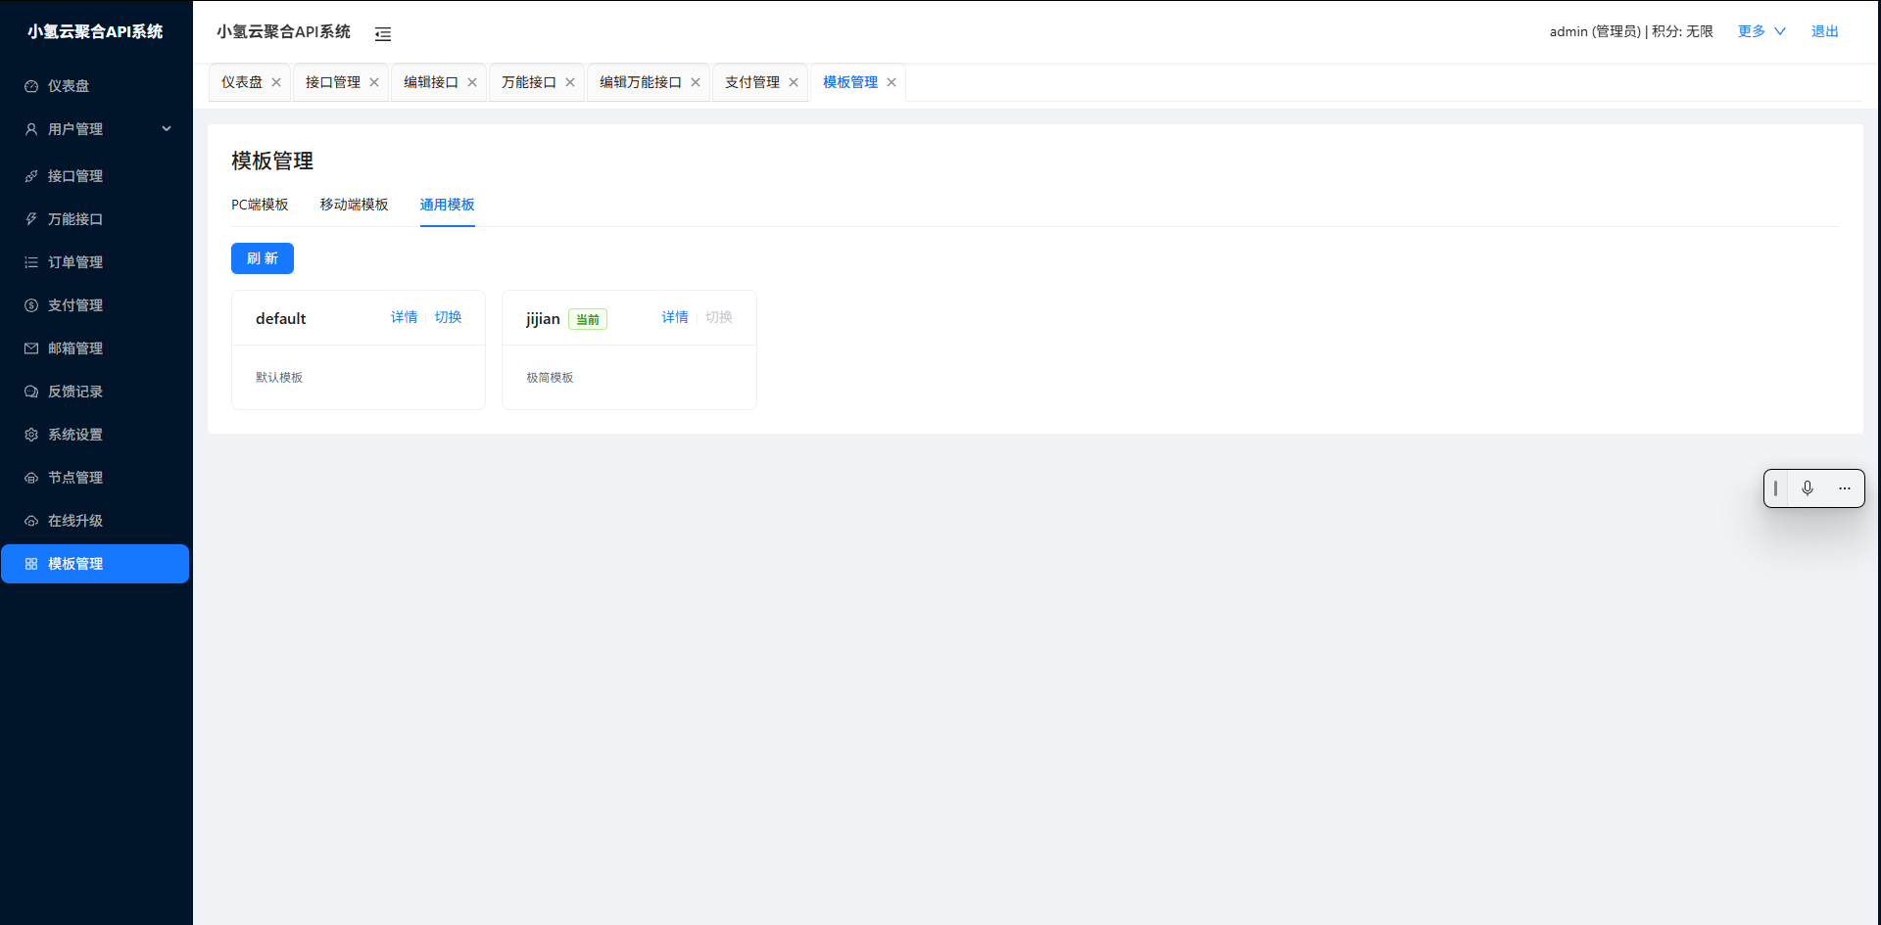Open 万能接口 from the sidebar
1881x925 pixels.
coord(75,219)
